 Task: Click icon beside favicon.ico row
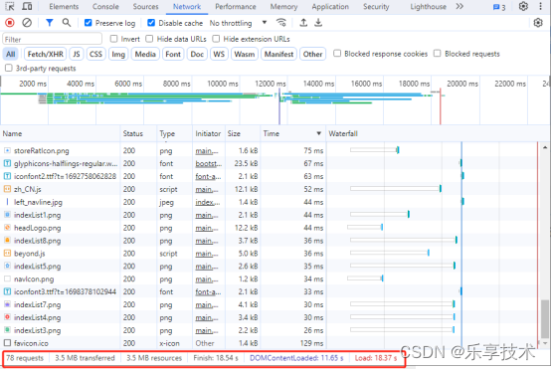click(7, 343)
